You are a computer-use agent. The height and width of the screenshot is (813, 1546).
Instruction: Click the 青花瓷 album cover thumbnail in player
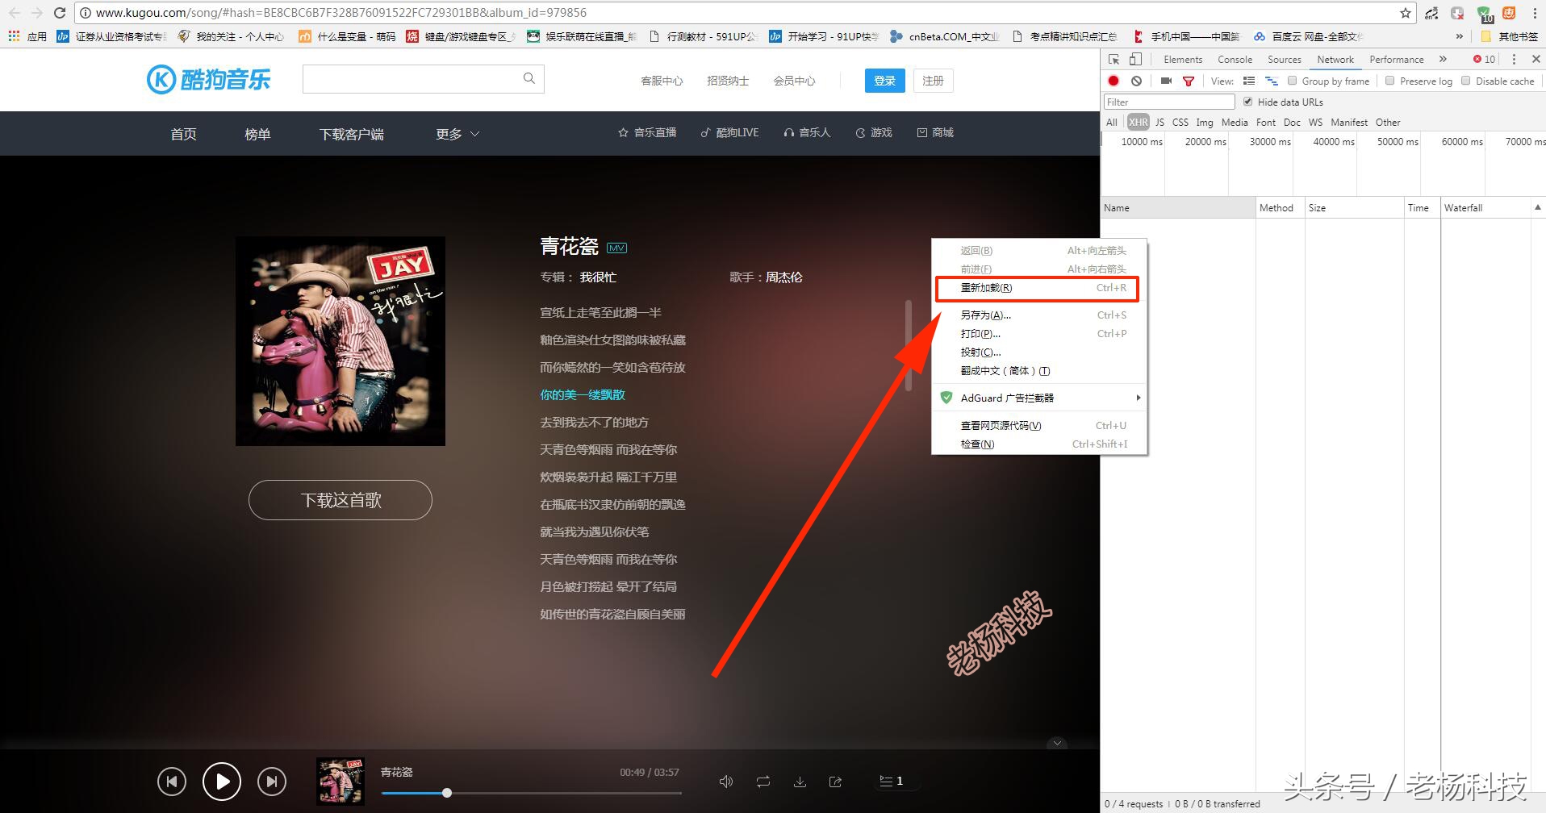click(x=341, y=781)
